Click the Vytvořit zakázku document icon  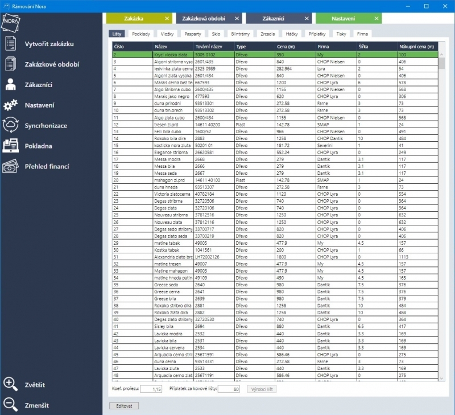pos(10,44)
